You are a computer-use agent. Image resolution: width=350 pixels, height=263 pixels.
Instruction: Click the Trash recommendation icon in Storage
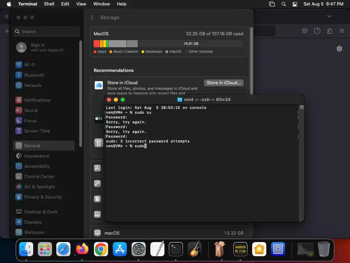(x=99, y=143)
